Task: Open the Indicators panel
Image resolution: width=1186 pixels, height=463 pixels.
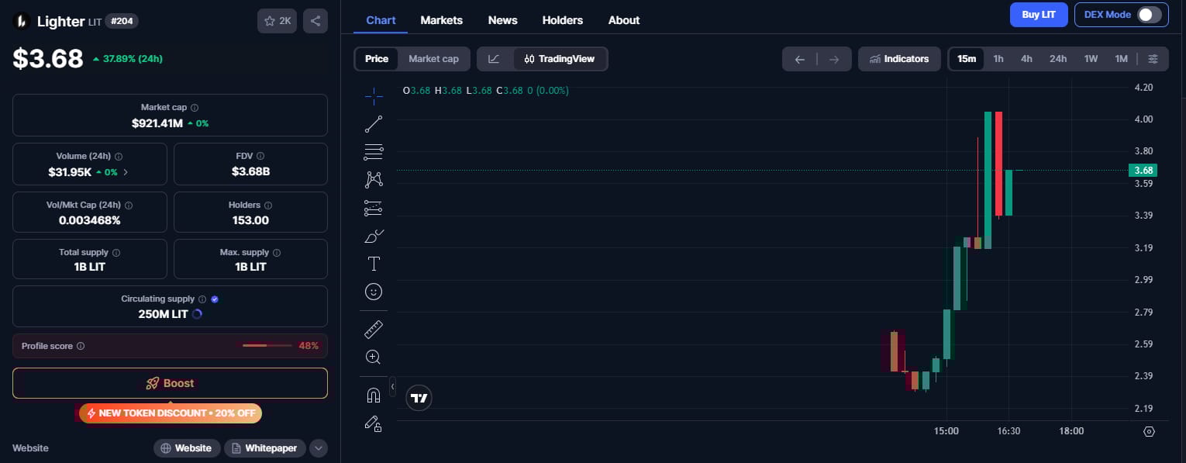Action: coord(899,58)
